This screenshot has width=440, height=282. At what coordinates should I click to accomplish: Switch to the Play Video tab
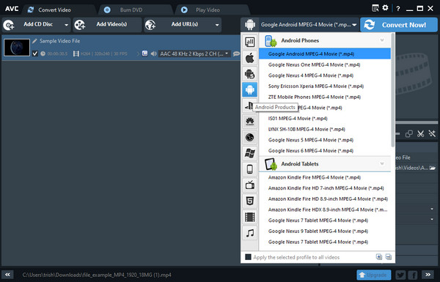208,10
